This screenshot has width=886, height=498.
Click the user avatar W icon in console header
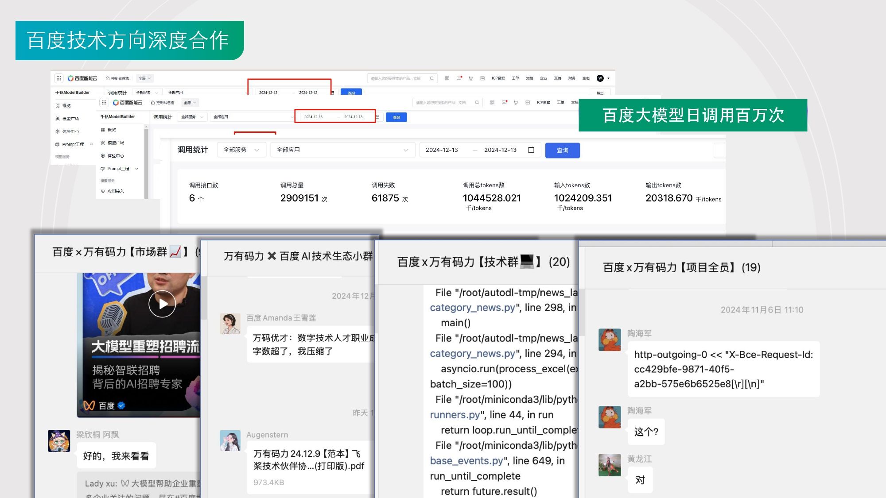coord(600,78)
